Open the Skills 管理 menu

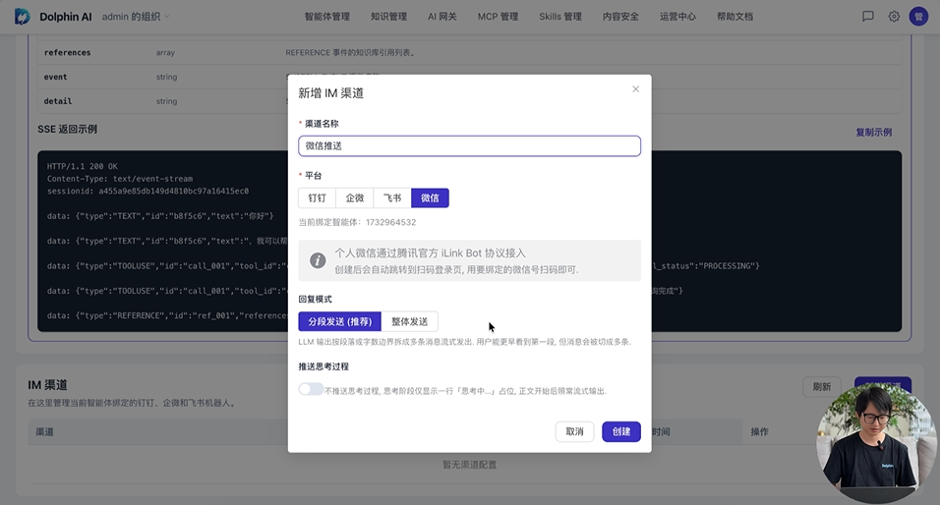[x=560, y=17]
